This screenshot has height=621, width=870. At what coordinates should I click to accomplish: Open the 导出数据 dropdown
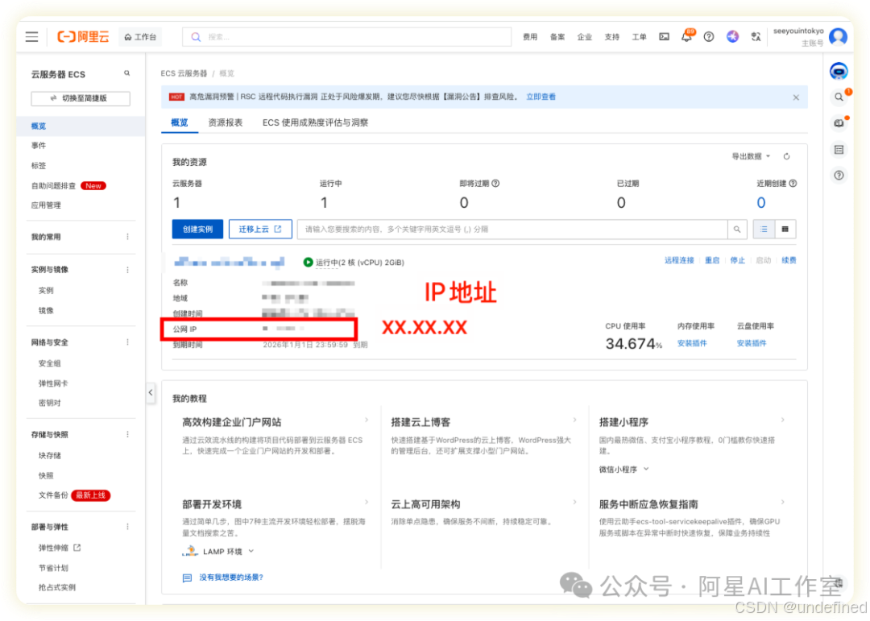coord(751,156)
